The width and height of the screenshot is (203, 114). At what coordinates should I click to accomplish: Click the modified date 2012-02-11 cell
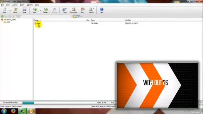pyautogui.click(x=132, y=23)
